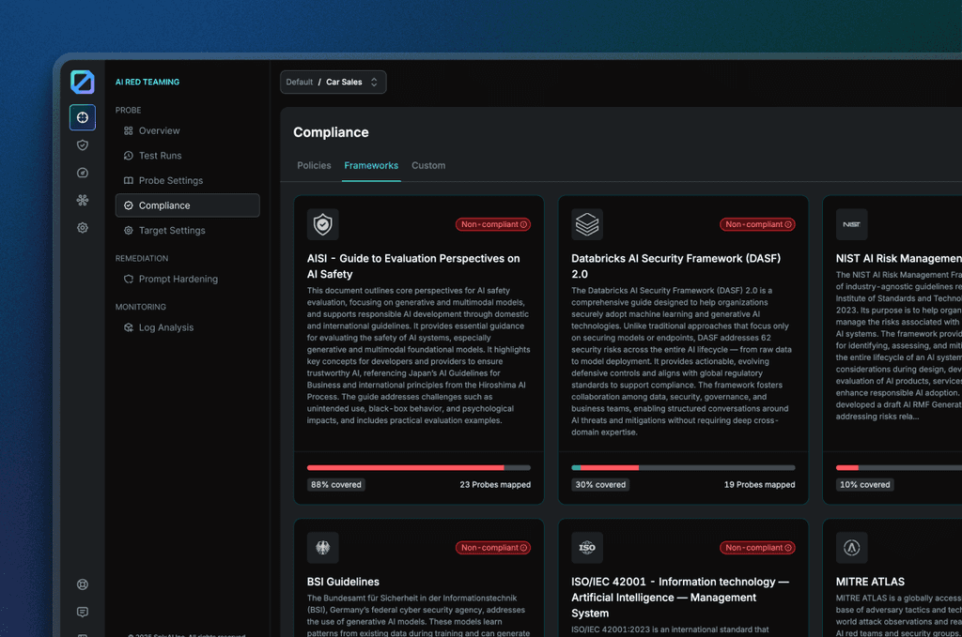962x637 pixels.
Task: Click the ISO badge icon on the 42001 card
Action: point(586,548)
